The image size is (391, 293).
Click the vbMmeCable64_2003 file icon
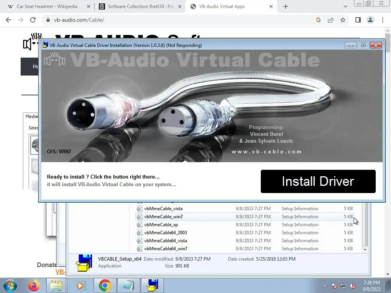139,232
